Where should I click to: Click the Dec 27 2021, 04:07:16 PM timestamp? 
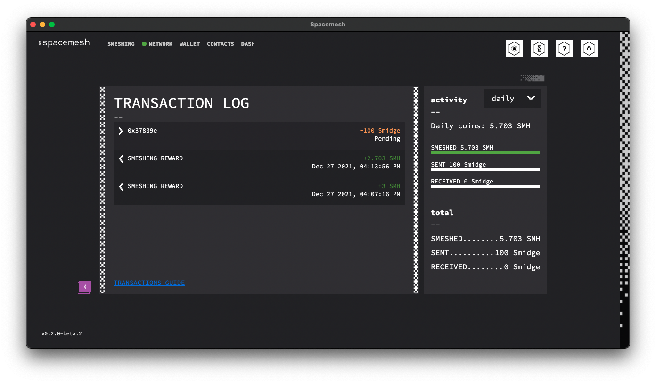(356, 194)
